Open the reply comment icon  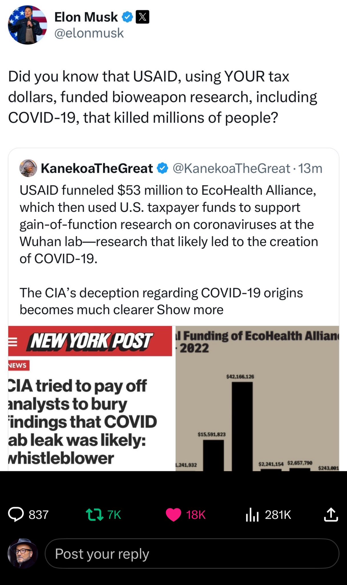tap(16, 514)
